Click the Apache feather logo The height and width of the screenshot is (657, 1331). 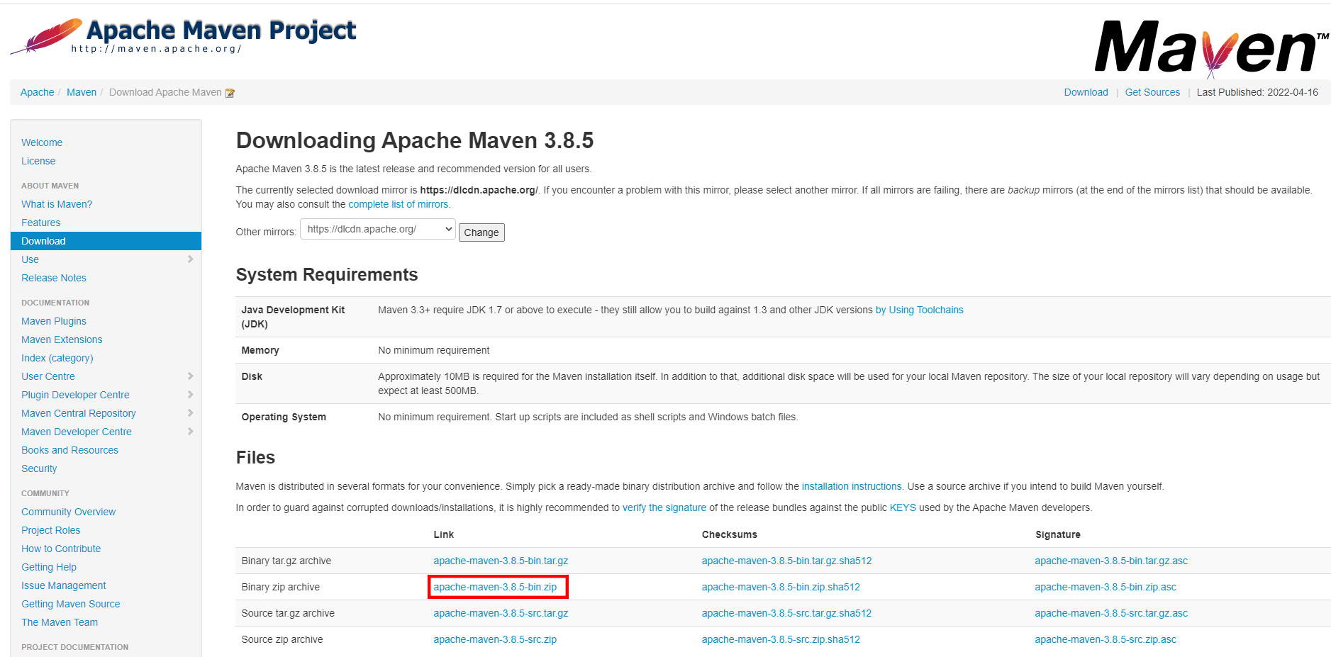tap(46, 36)
